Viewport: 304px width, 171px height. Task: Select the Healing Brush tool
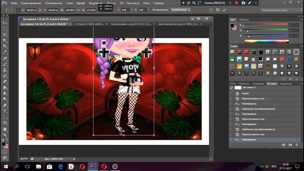tap(5, 58)
